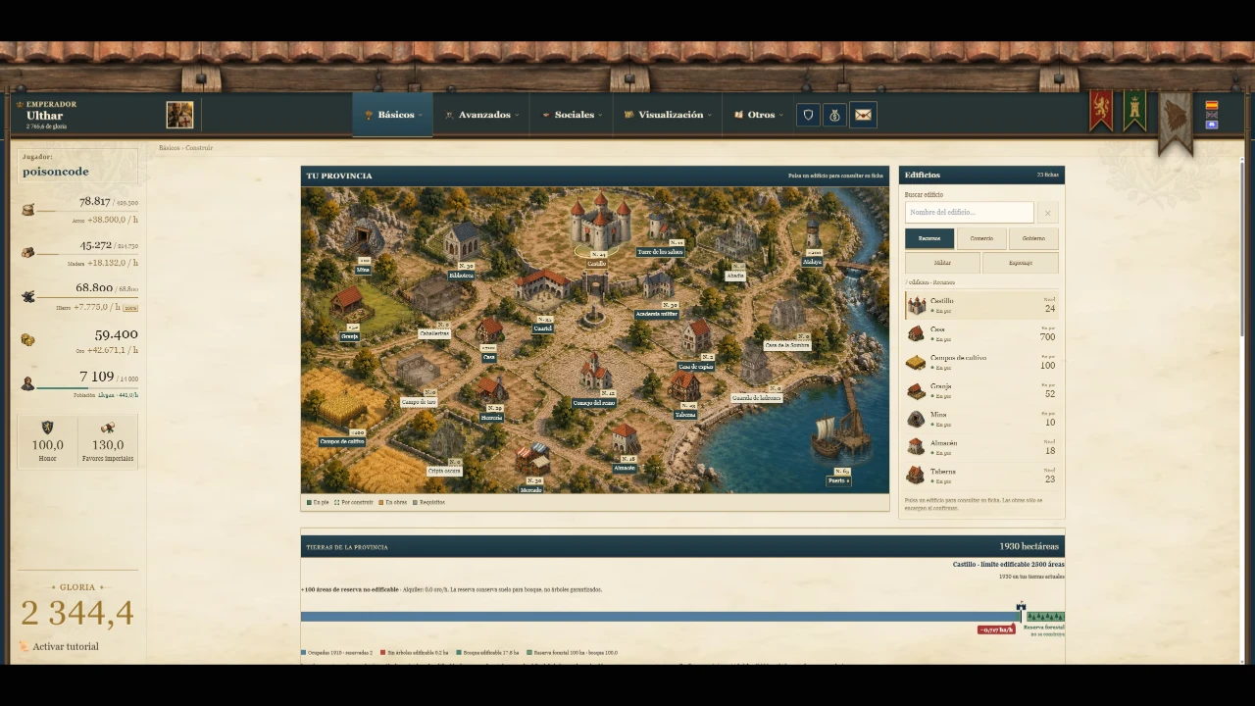Select the Consejo del reino building on the map
The width and height of the screenshot is (1255, 706).
click(x=594, y=374)
